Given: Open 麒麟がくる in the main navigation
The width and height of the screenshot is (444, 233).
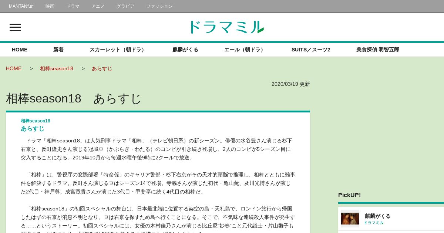Looking at the screenshot, I should point(185,50).
